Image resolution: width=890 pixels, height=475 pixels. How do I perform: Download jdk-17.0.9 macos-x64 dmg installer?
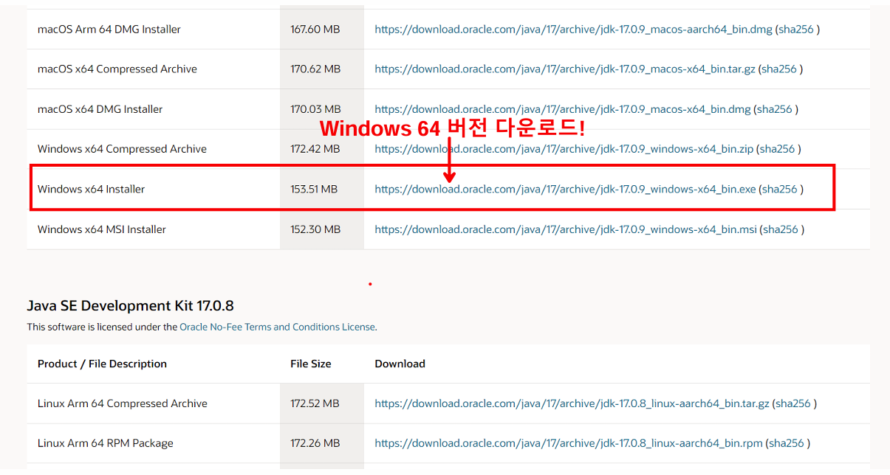[563, 109]
